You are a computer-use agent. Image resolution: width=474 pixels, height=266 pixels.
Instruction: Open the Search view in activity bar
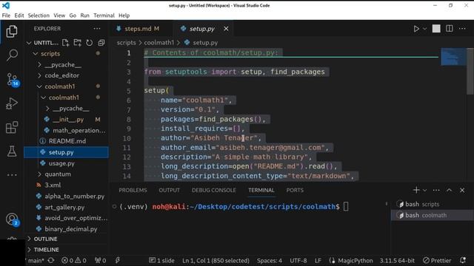[x=12, y=55]
